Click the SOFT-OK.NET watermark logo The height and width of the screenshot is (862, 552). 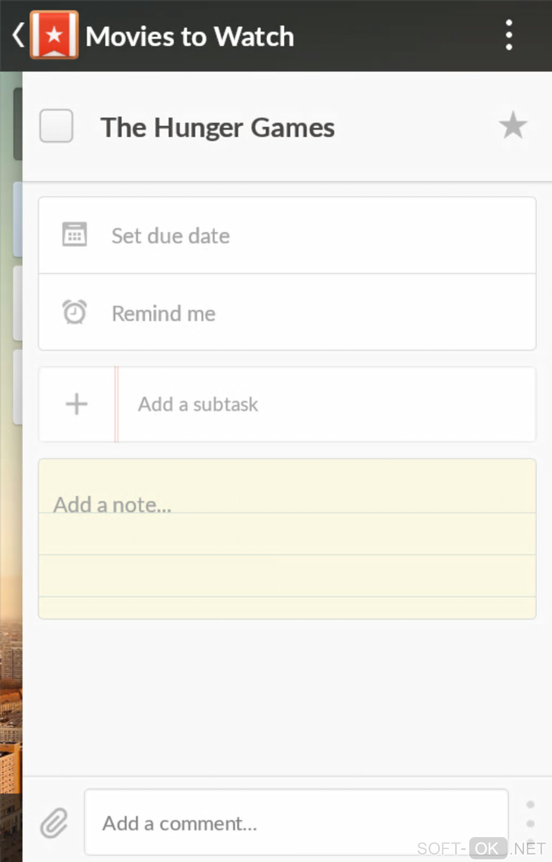click(481, 848)
